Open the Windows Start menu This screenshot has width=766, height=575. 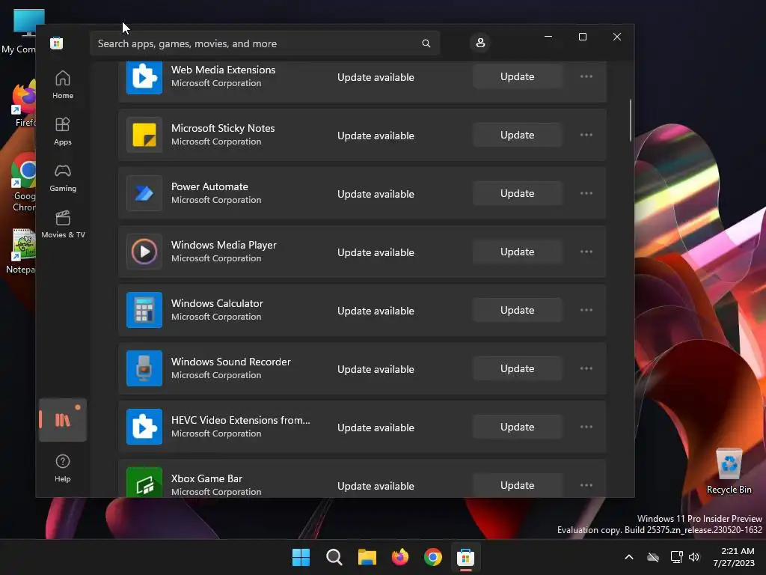point(301,557)
